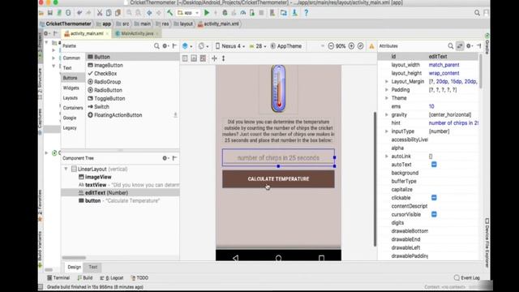The image size is (519, 292).
Task: Open the Terminal tool window
Action: coord(58,277)
